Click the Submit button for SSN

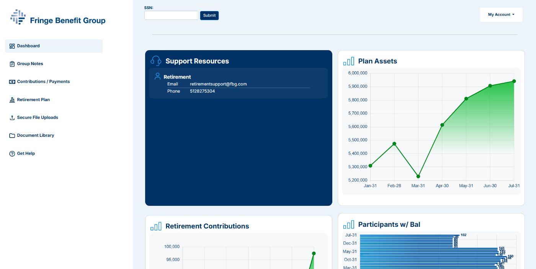point(209,15)
